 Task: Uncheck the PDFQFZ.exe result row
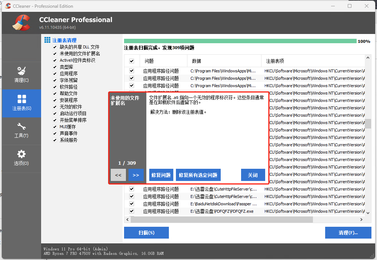pyautogui.click(x=131, y=211)
